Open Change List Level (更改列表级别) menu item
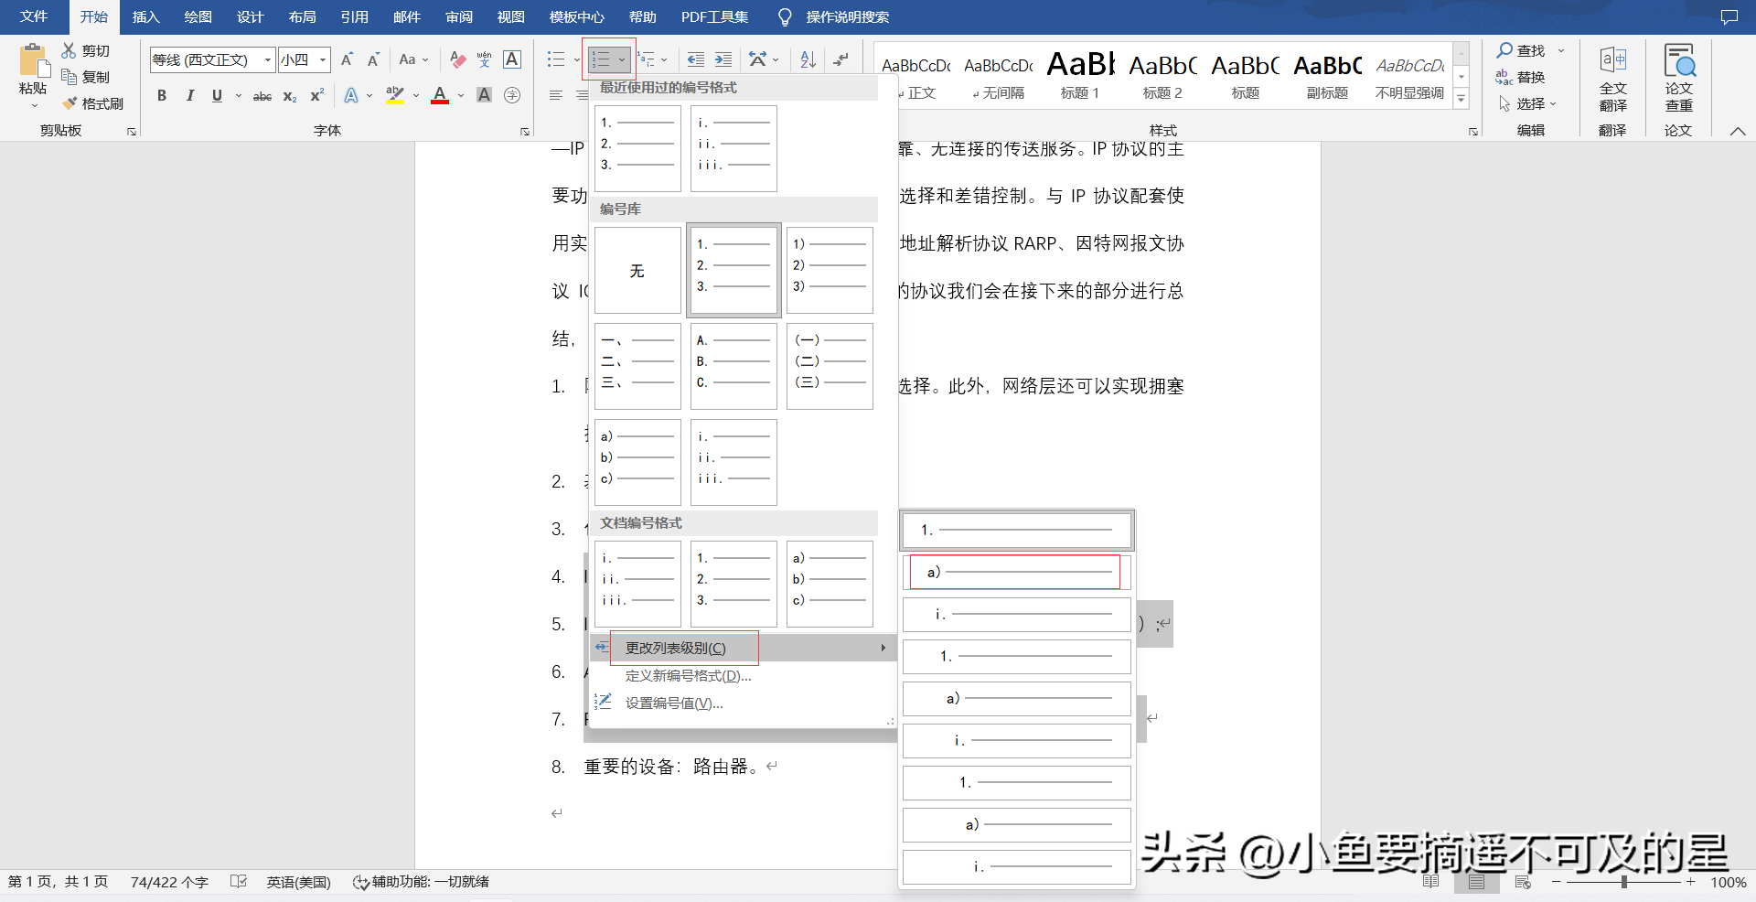 (x=743, y=648)
